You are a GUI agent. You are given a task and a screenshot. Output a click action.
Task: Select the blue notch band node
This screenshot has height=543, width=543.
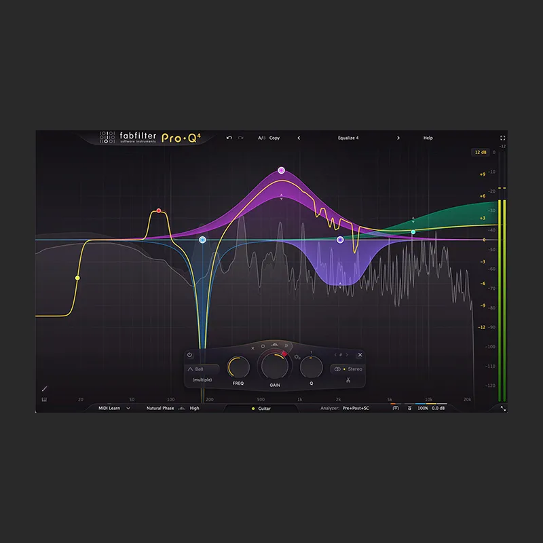tap(202, 240)
